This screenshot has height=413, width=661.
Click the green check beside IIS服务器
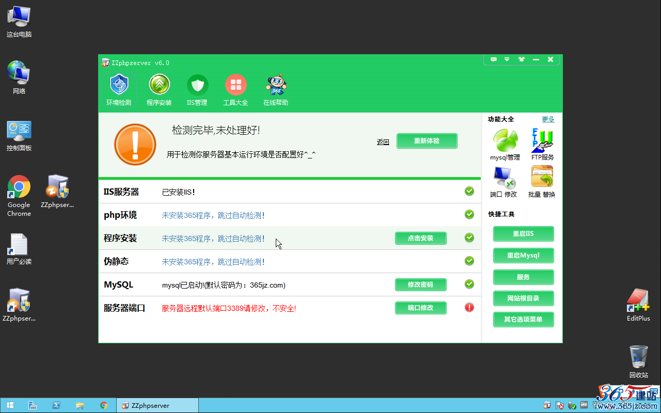pos(469,192)
